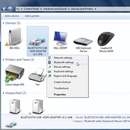Open recent pages dropdown next to Forward button

click(14, 9)
